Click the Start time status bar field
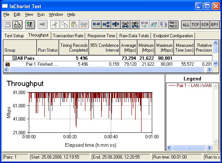Screen dimensions: 222x163 pos(60,157)
